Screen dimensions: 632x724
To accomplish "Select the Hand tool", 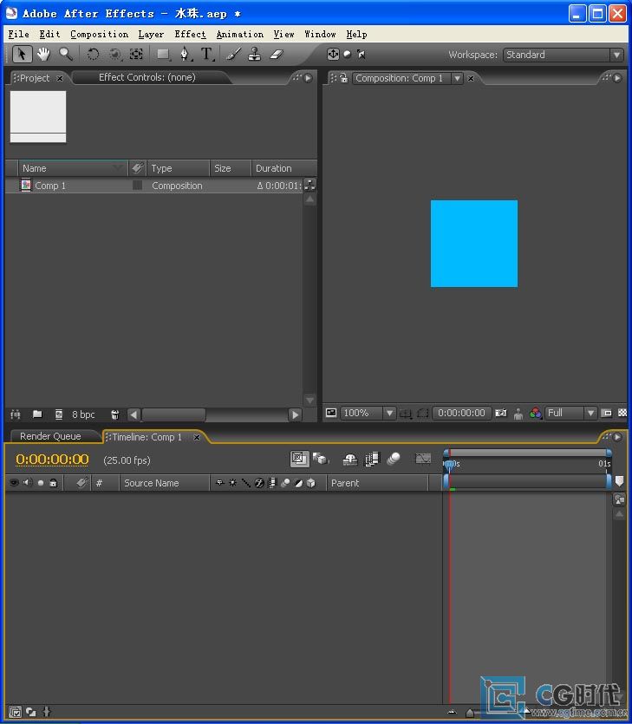I will [x=43, y=55].
